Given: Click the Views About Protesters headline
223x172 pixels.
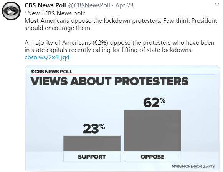Looking at the screenshot, I should click(x=109, y=81).
